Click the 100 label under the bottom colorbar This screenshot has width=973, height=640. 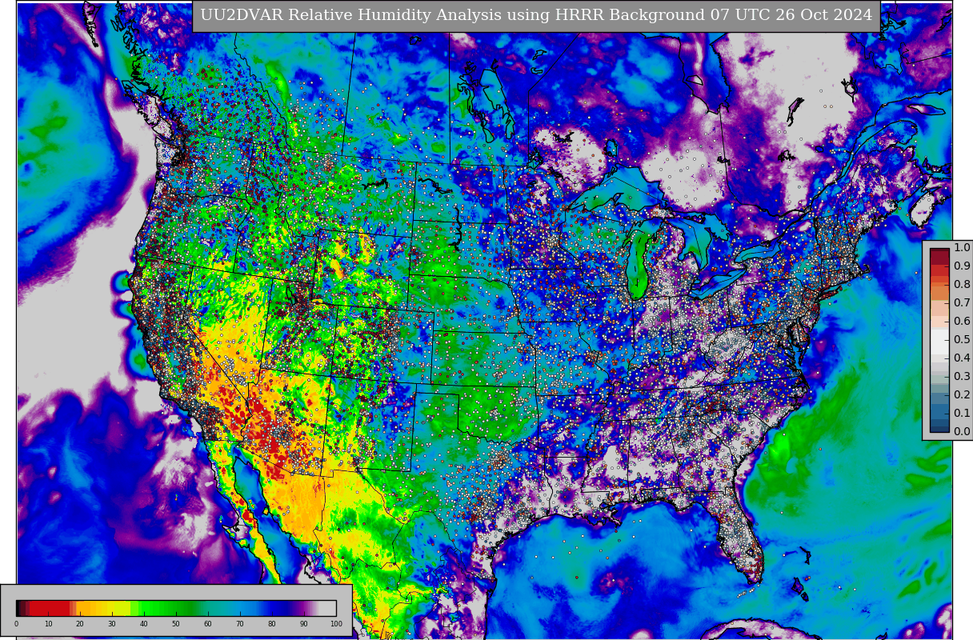pyautogui.click(x=336, y=624)
